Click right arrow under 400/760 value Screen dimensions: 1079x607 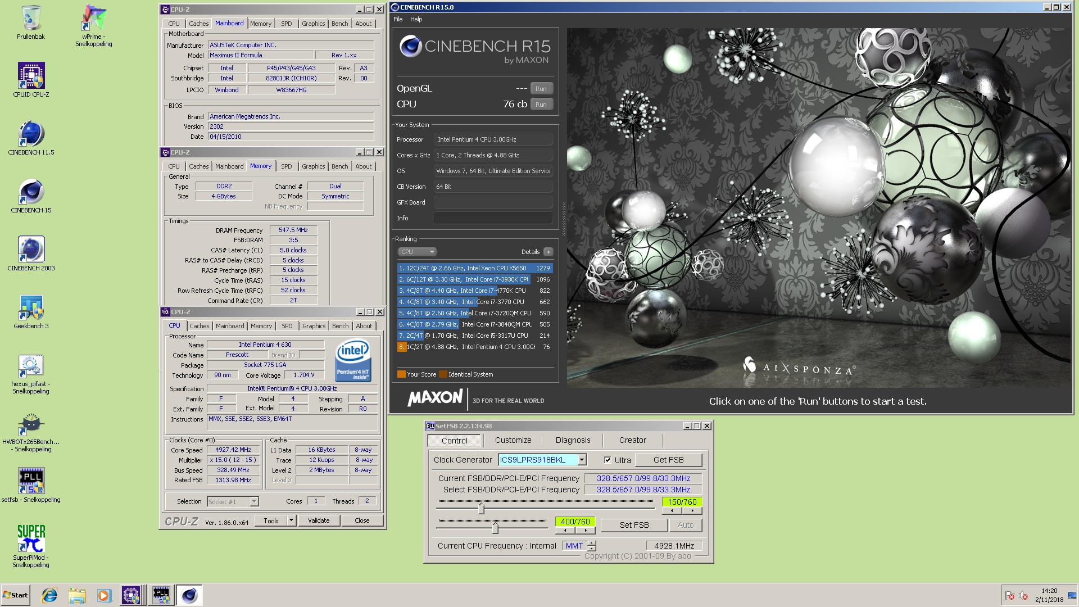pos(586,531)
